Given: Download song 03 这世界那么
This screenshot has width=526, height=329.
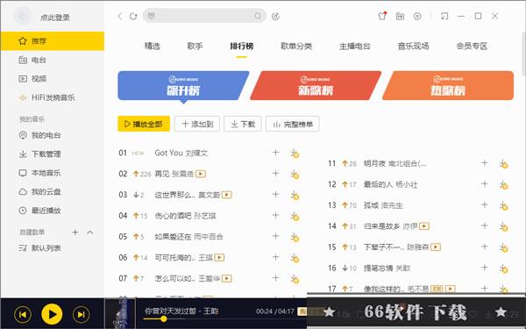Looking at the screenshot, I should point(295,196).
